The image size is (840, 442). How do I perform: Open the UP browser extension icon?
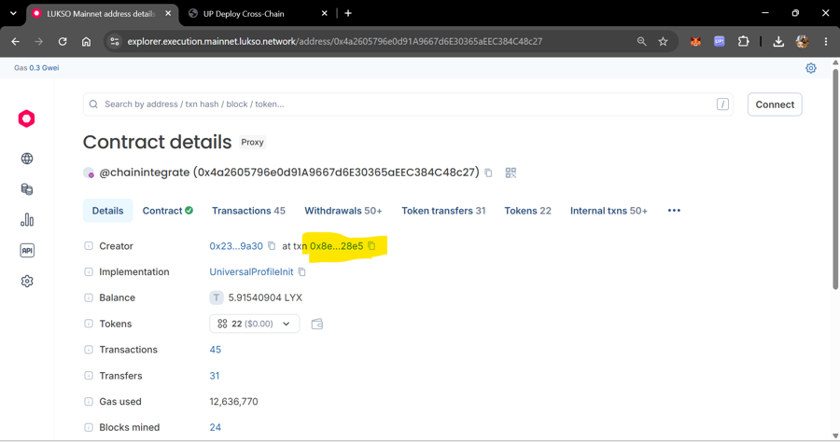tap(719, 41)
